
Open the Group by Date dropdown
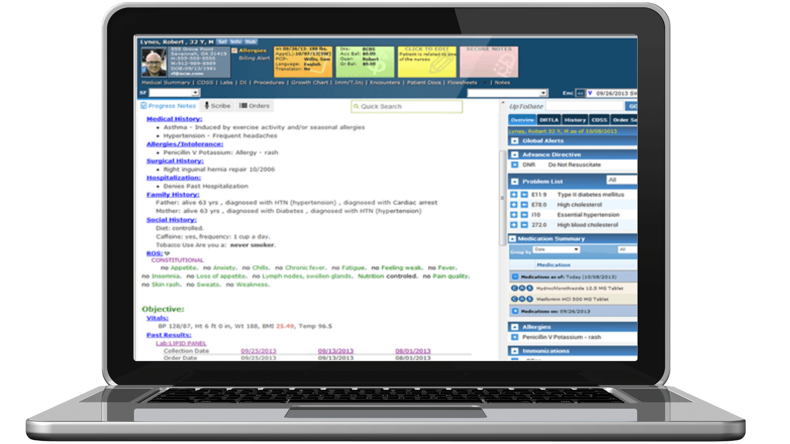tap(557, 249)
